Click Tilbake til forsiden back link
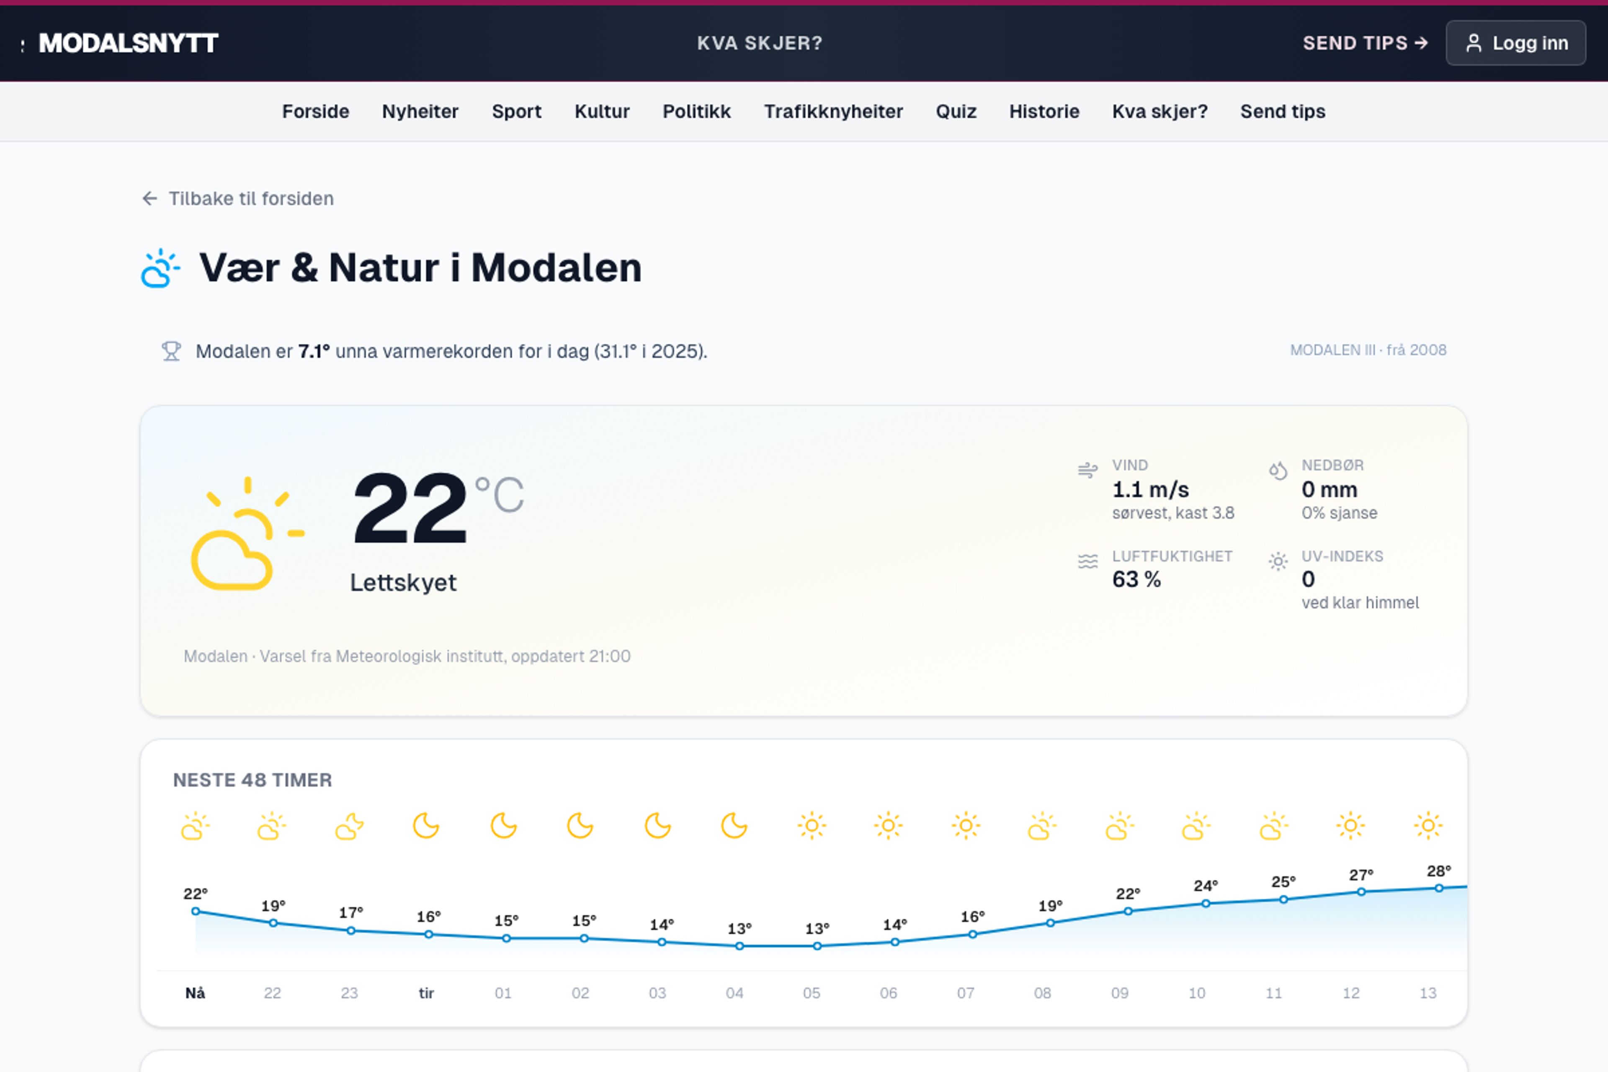 point(237,198)
